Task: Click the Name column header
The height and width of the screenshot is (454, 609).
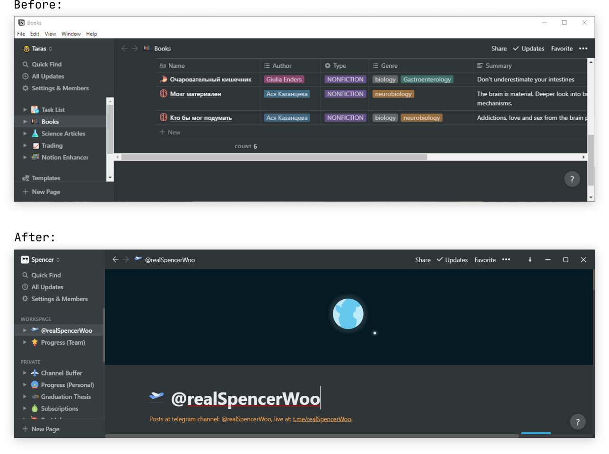Action: (x=208, y=66)
